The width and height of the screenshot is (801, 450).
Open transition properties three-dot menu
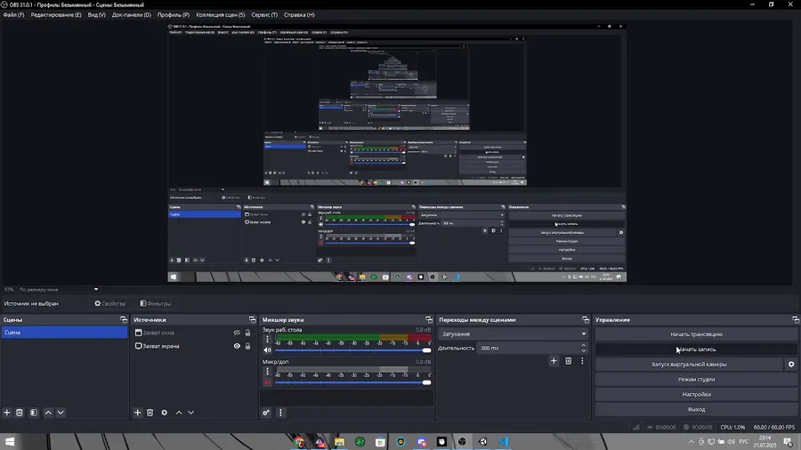[582, 361]
